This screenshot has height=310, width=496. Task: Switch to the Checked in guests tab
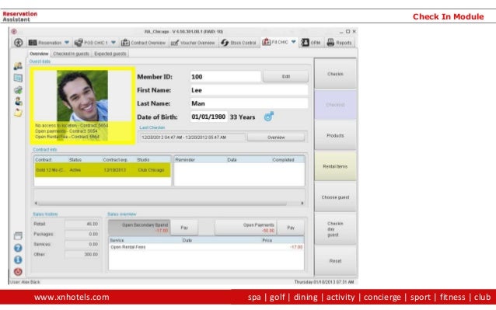[72, 54]
